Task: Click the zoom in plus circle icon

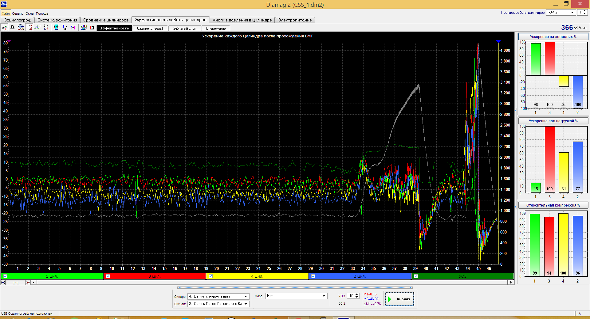Action: [x=28, y=283]
